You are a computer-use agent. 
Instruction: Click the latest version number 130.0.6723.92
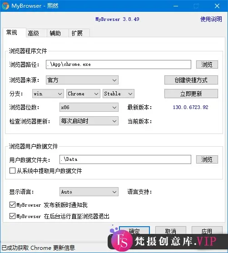coord(191,107)
